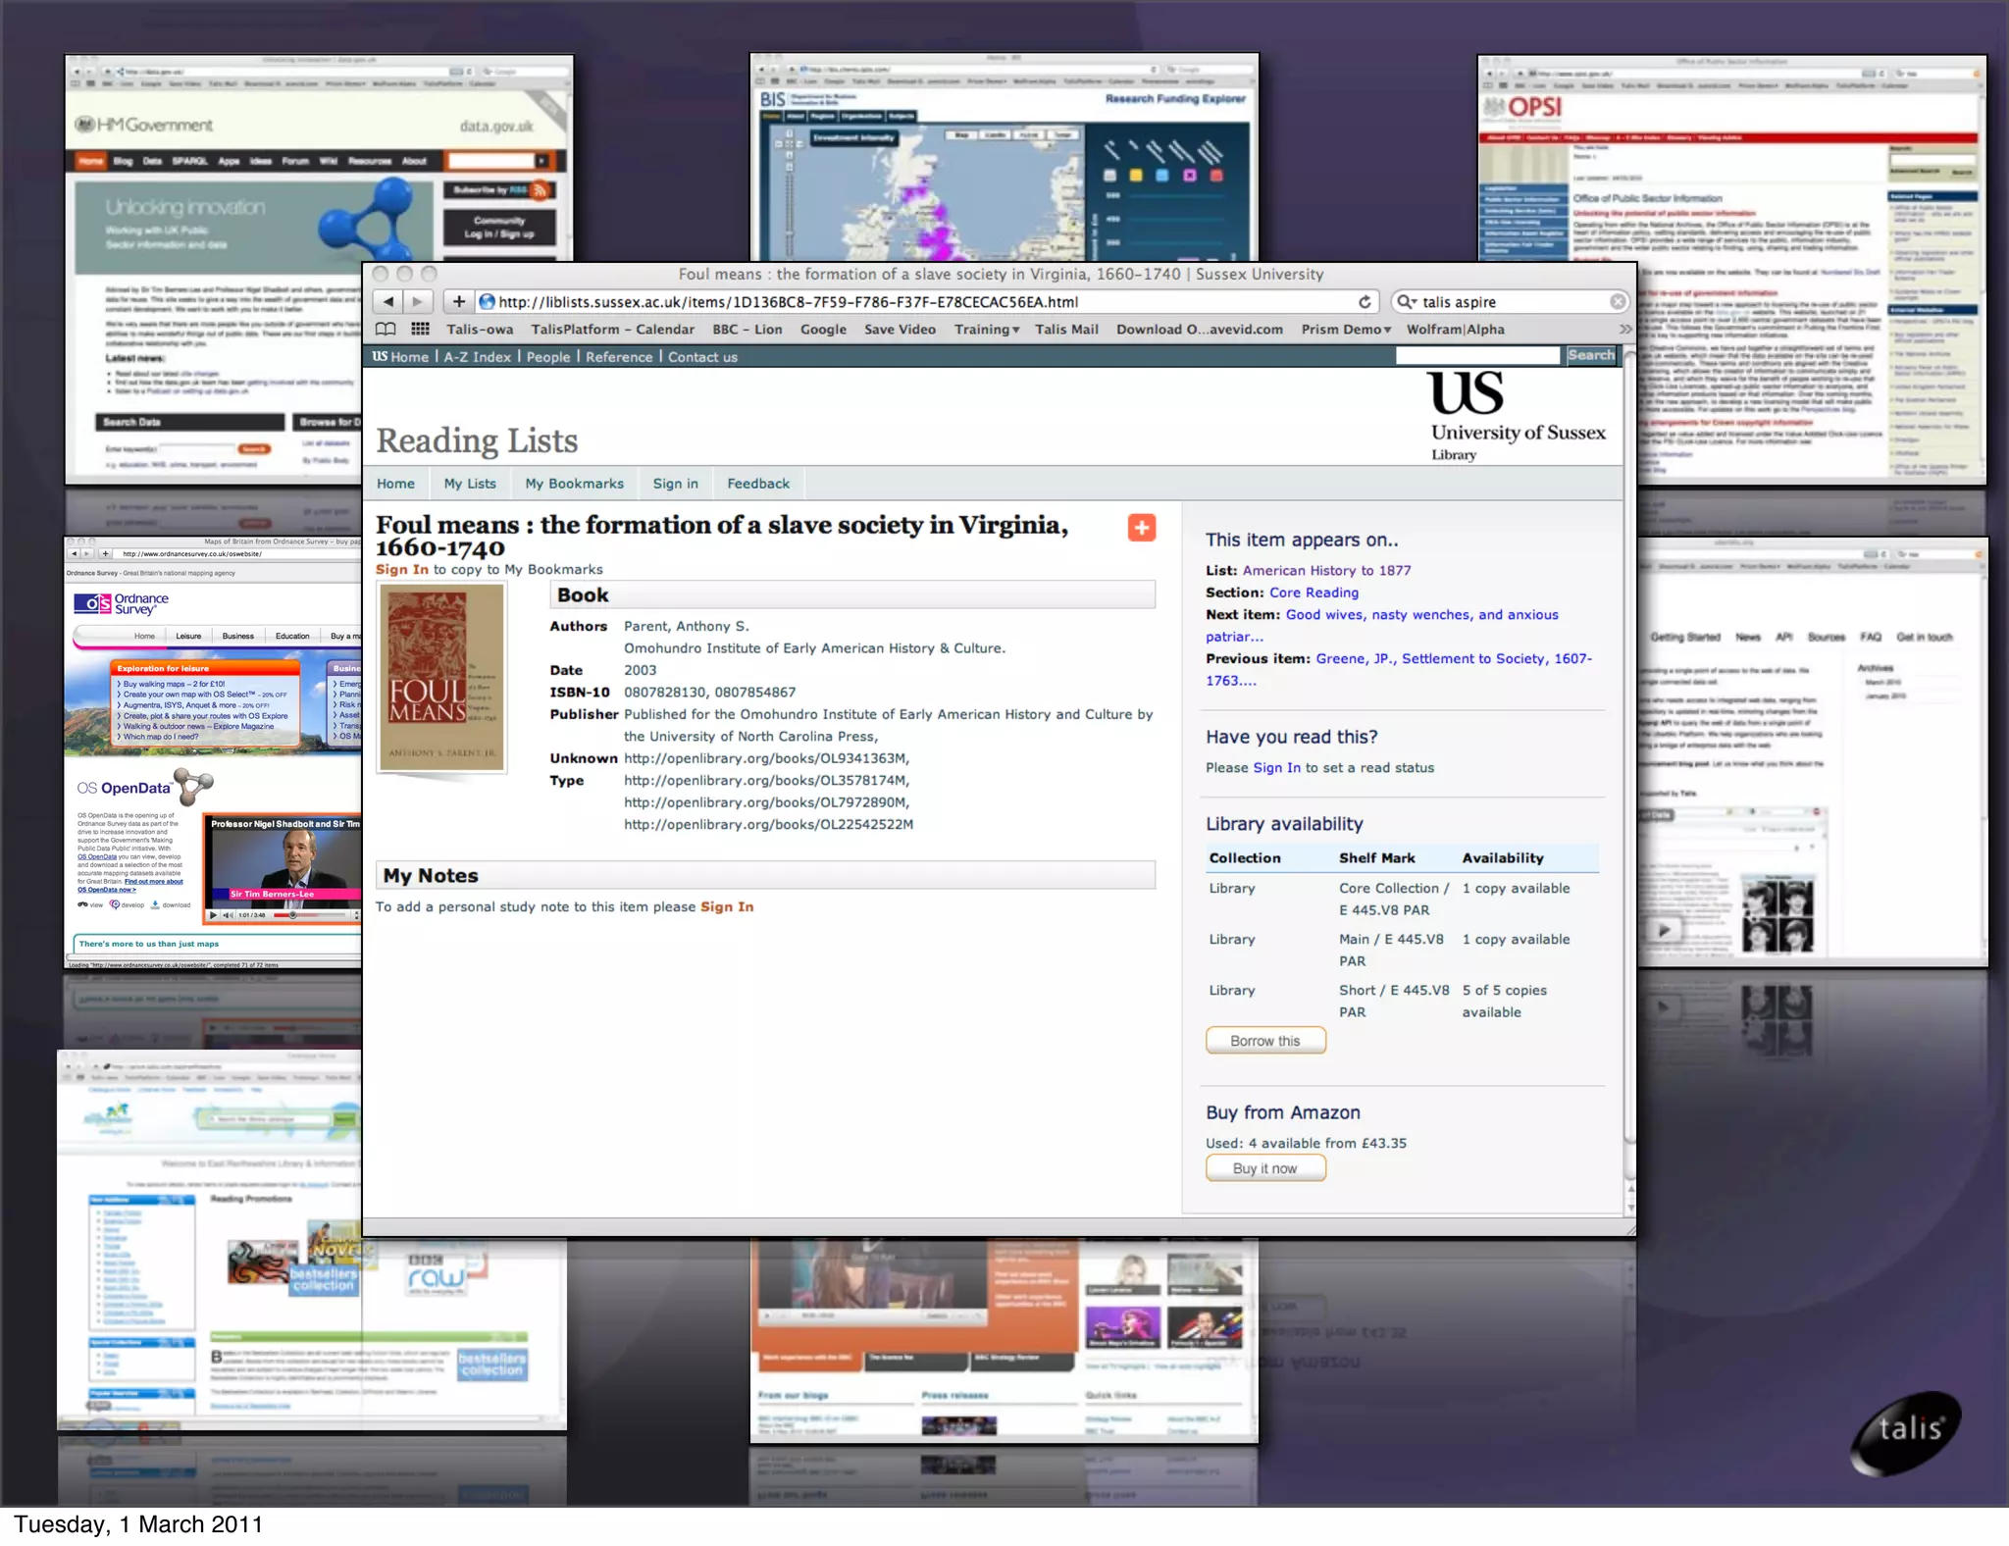
Task: Click the reload page icon
Action: pyautogui.click(x=1365, y=302)
